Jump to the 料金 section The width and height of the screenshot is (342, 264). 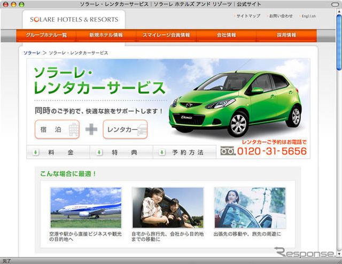tap(58, 152)
